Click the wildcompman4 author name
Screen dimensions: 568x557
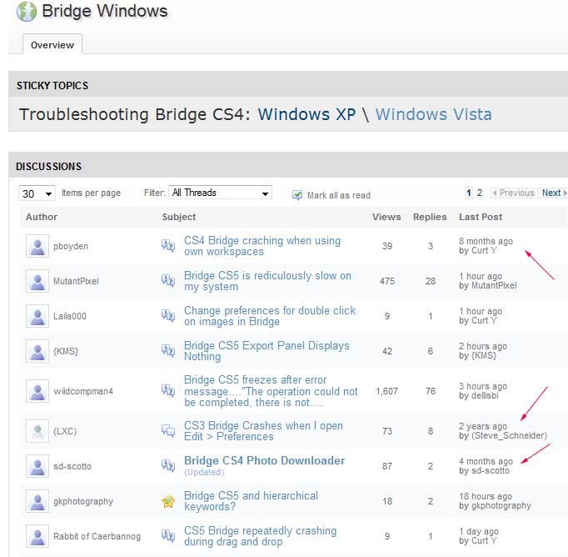[x=83, y=391]
